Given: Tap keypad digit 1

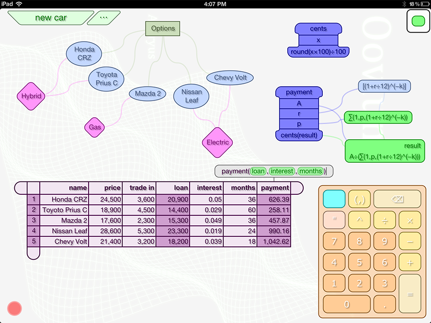Looking at the screenshot, I should pos(334,283).
